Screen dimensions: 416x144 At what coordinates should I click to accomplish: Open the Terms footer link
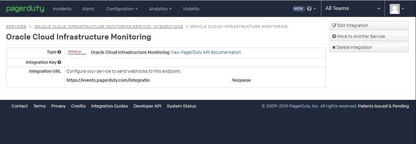[40, 106]
